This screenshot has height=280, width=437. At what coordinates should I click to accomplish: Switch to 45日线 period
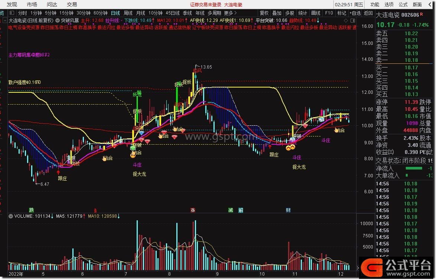(x=173, y=13)
